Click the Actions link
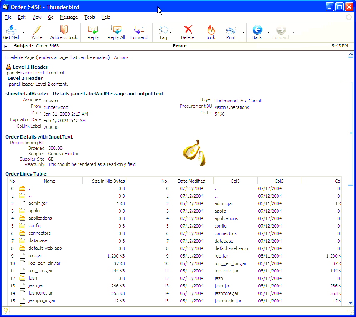Screen dimensions: 356x317 (121, 57)
